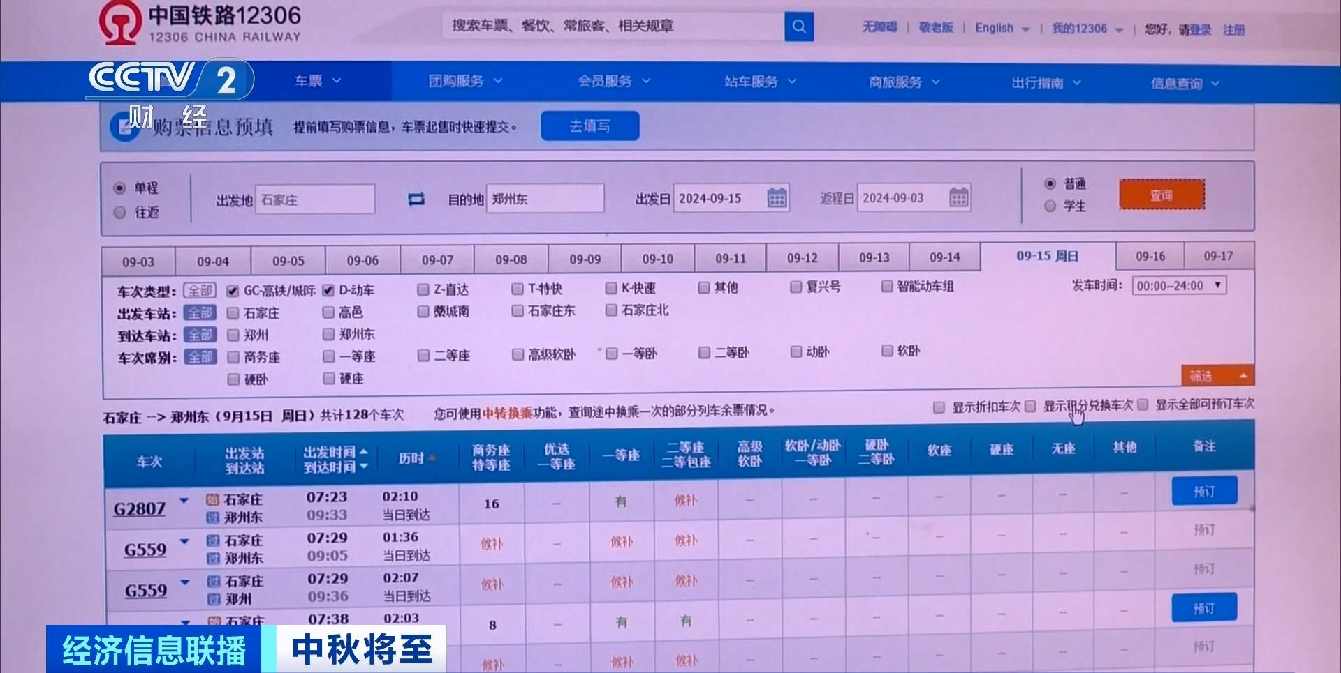Uncheck the GC-高铁/城际 train type
This screenshot has height=673, width=1341.
coord(233,291)
